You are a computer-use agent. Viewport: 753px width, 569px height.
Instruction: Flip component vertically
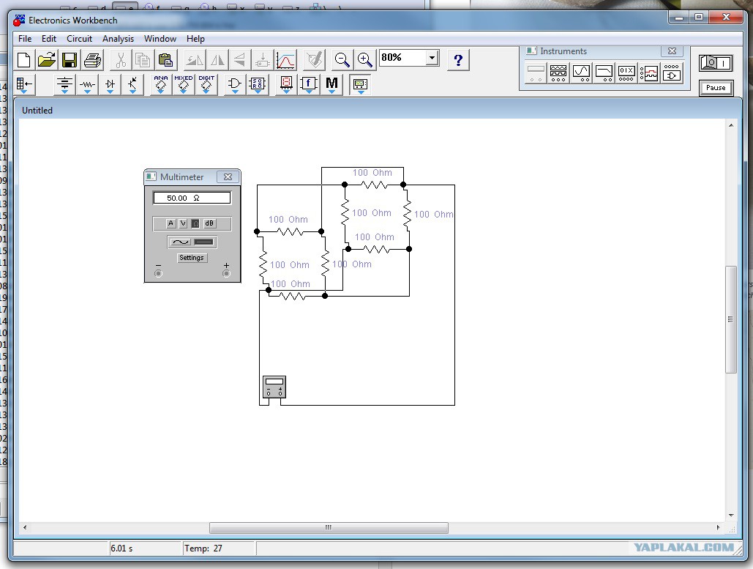239,60
